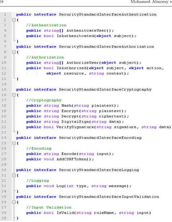Collapse the SecurityStandardInterfaceAuthorization block on line 8
Viewport: 172px width, 222px height.
(x=14, y=52)
